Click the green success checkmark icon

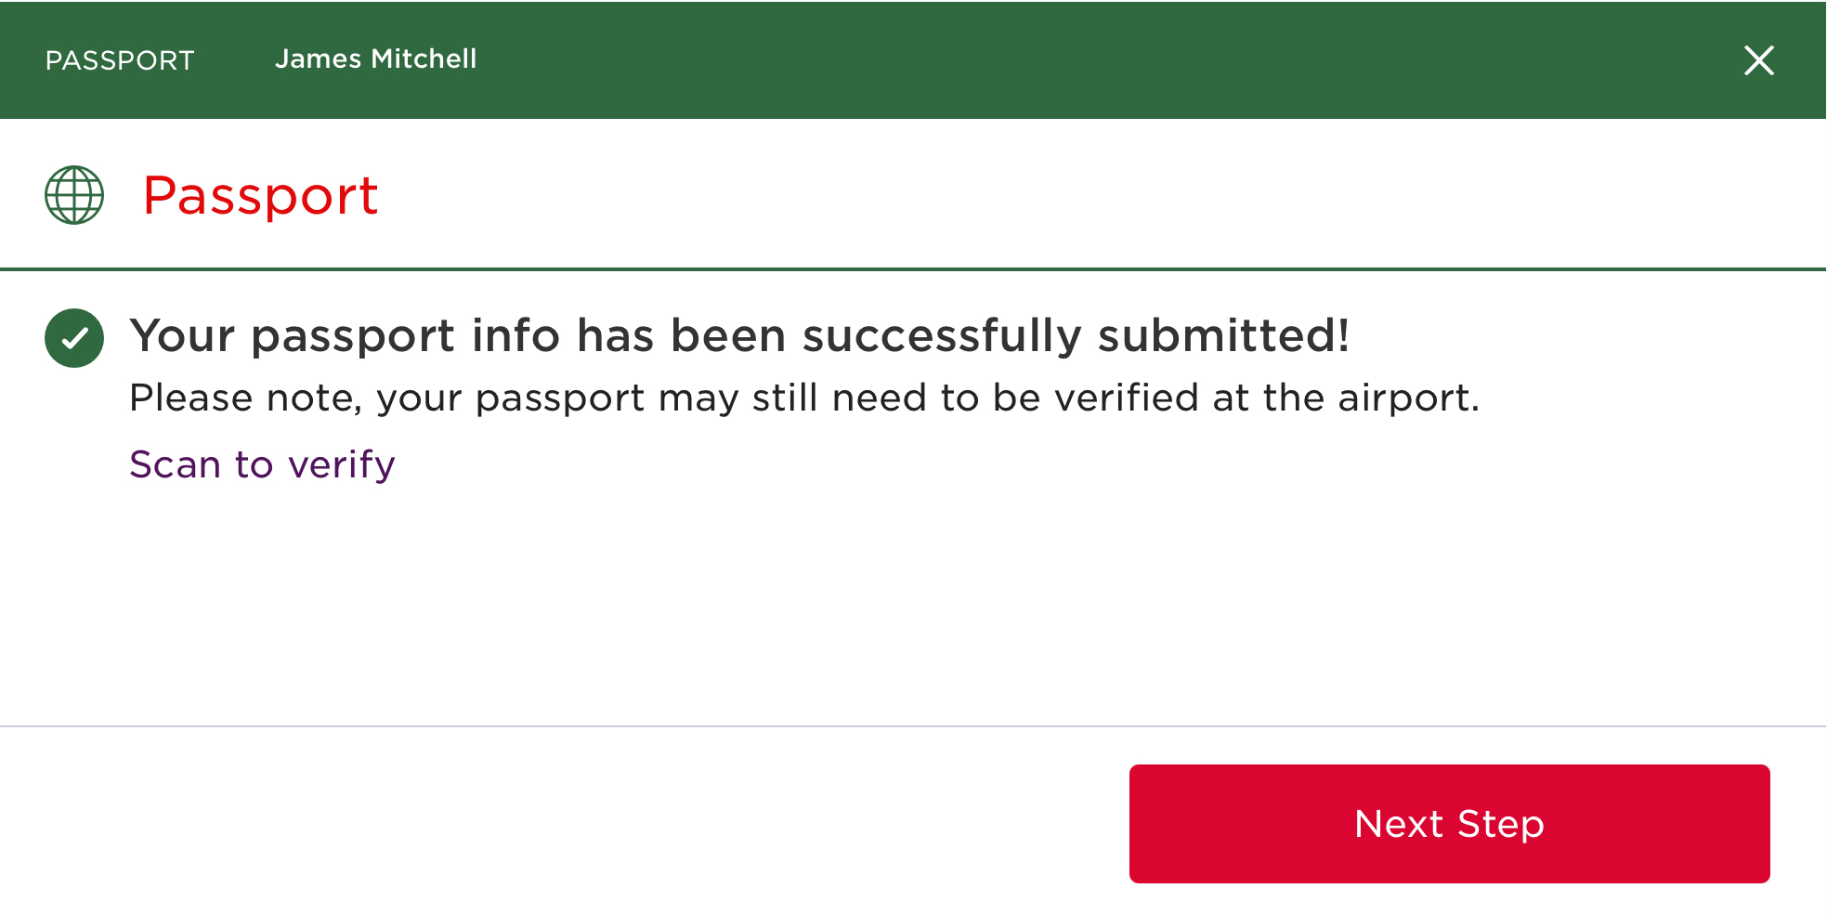point(74,338)
